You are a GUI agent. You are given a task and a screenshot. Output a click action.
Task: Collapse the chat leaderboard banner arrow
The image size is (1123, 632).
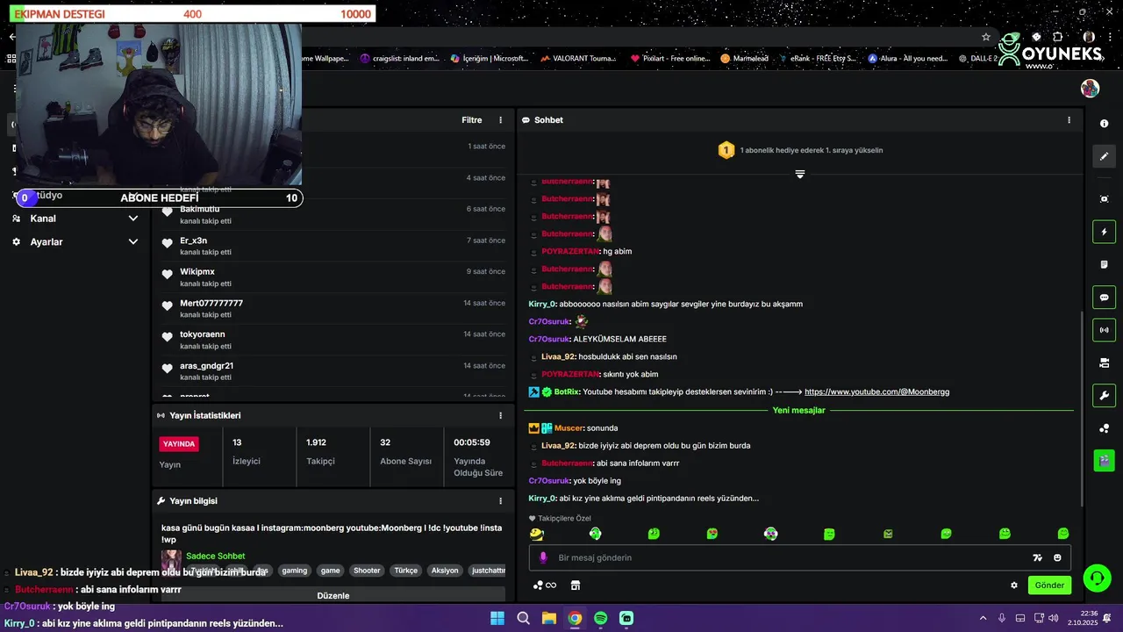[800, 174]
